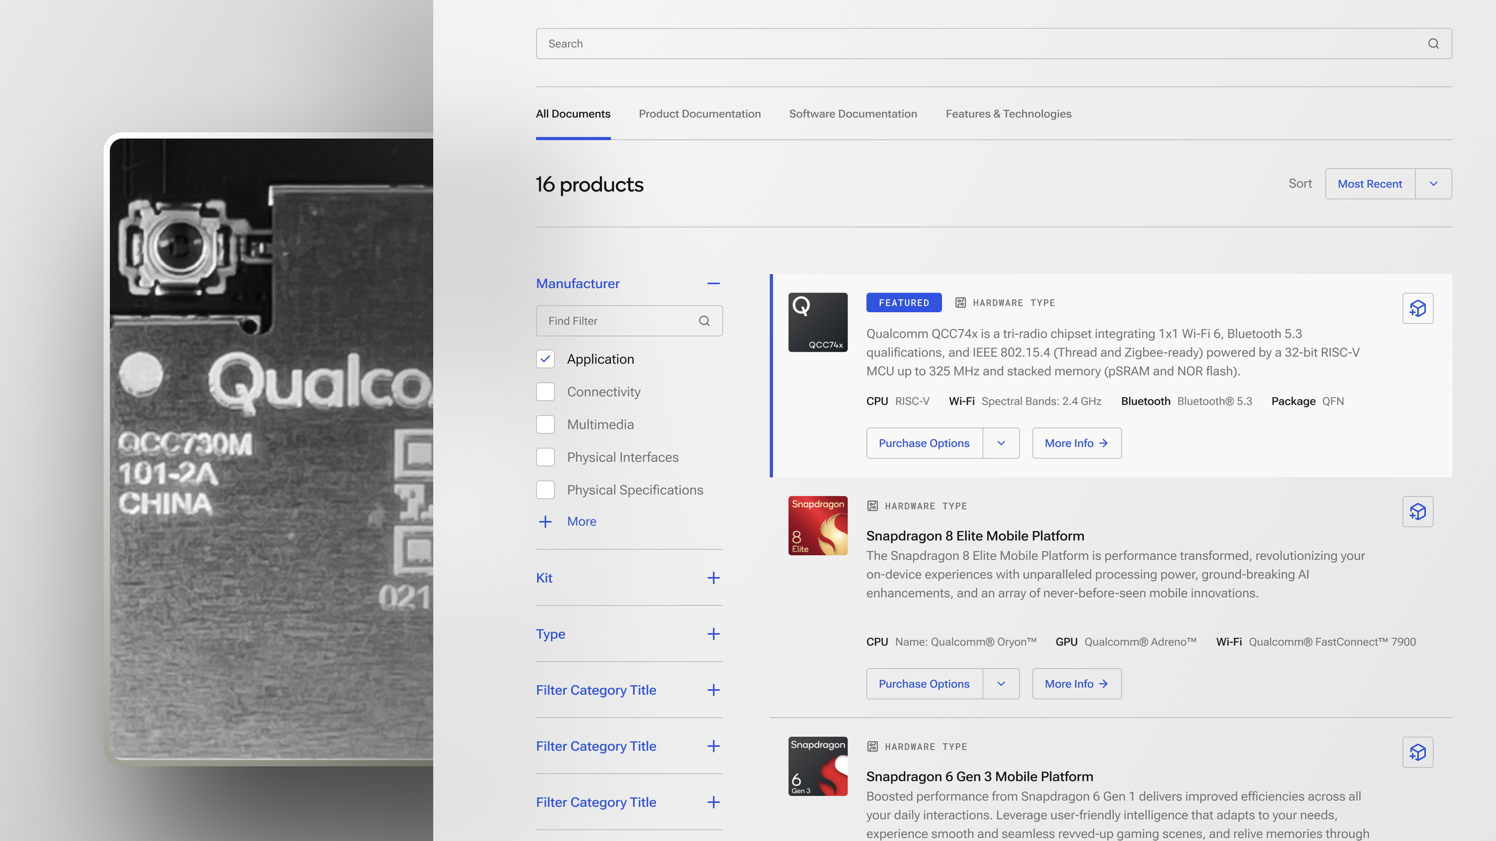
Task: Collapse Manufacturer filter with minus icon
Action: pyautogui.click(x=713, y=284)
